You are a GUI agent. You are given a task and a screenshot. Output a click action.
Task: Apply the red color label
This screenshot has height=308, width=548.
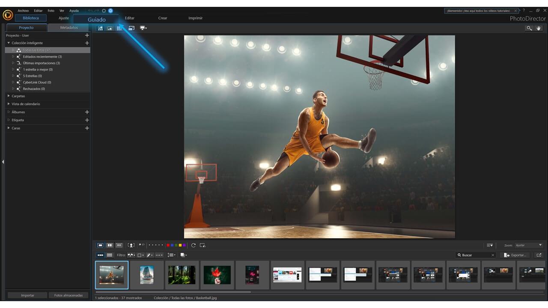pyautogui.click(x=168, y=245)
